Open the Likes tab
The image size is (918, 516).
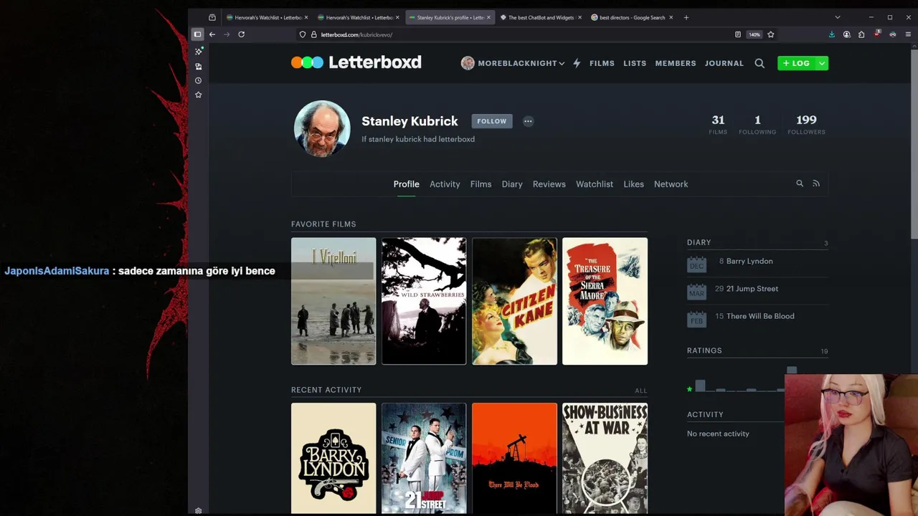633,184
